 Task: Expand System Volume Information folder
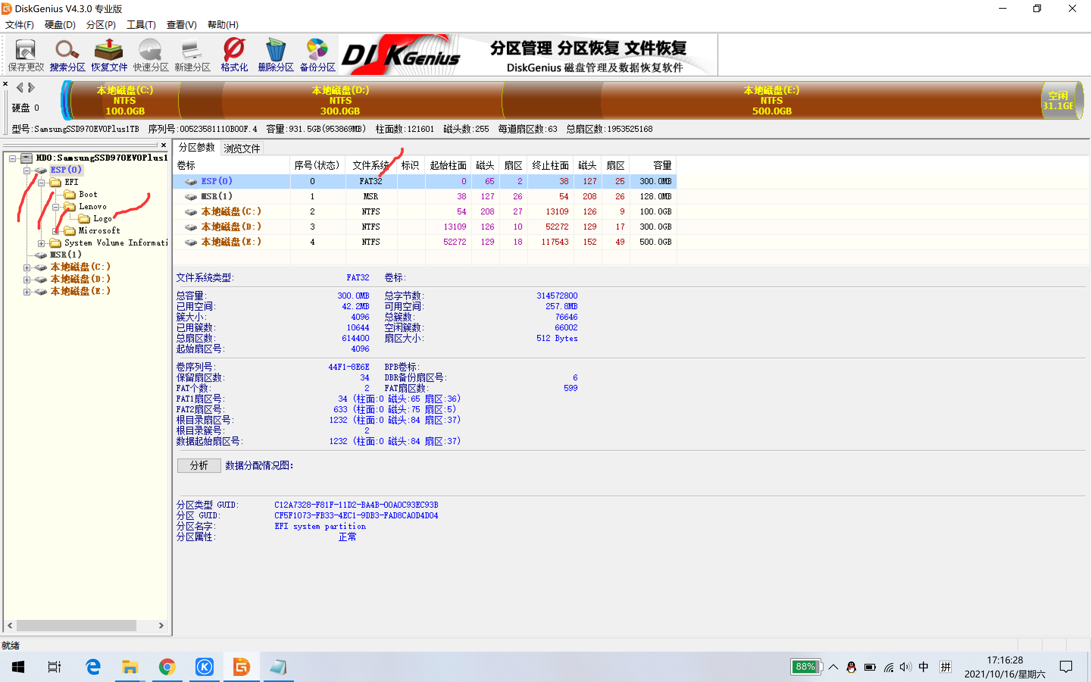coord(41,244)
